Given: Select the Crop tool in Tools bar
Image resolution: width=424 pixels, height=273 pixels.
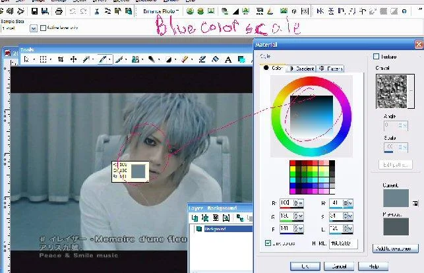Looking at the screenshot, I should click(61, 59).
